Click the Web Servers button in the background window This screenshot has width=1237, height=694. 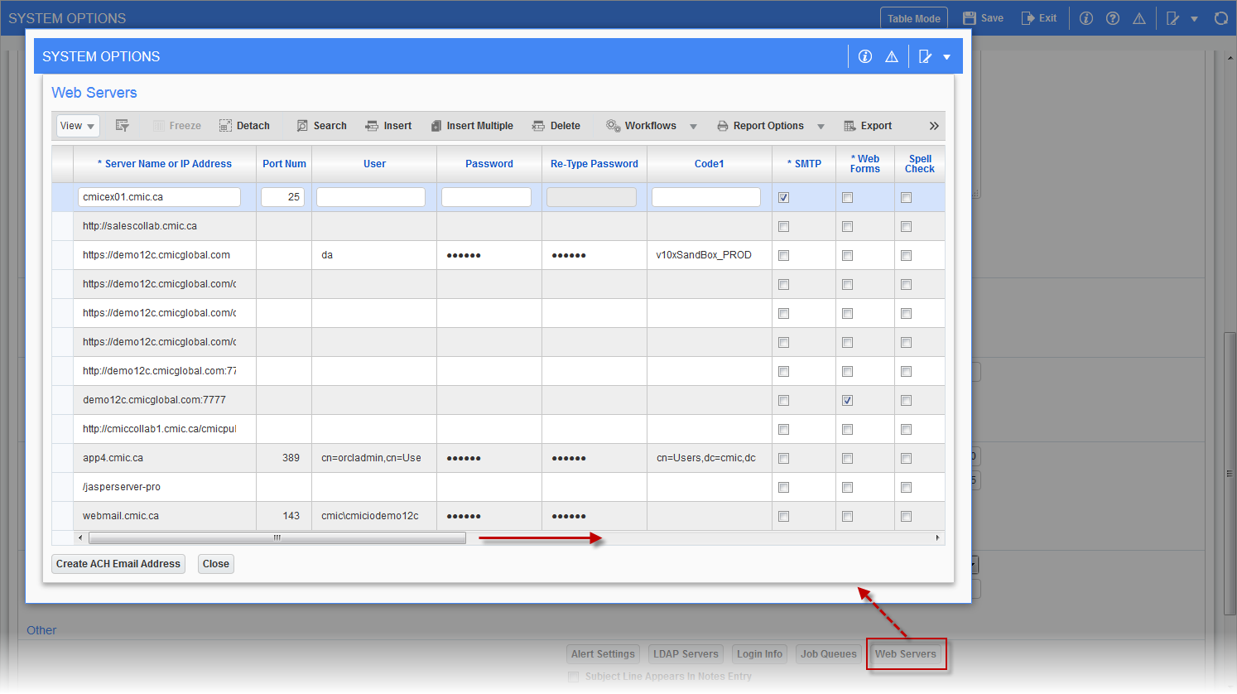click(x=906, y=654)
